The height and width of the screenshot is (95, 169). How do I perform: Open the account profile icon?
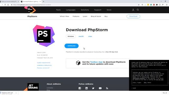(133, 10)
